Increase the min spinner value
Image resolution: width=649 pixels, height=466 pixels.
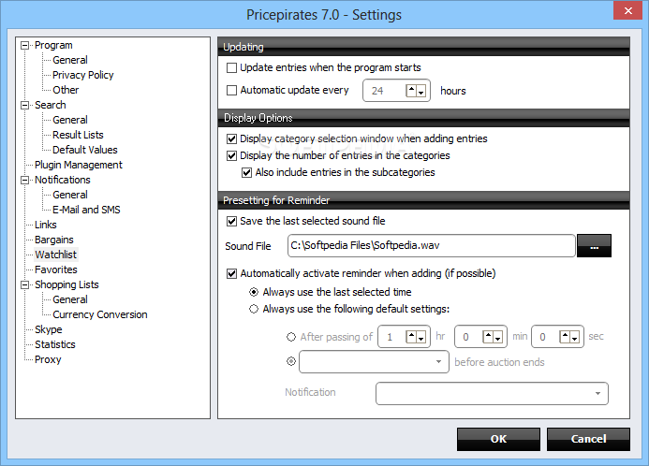click(488, 337)
